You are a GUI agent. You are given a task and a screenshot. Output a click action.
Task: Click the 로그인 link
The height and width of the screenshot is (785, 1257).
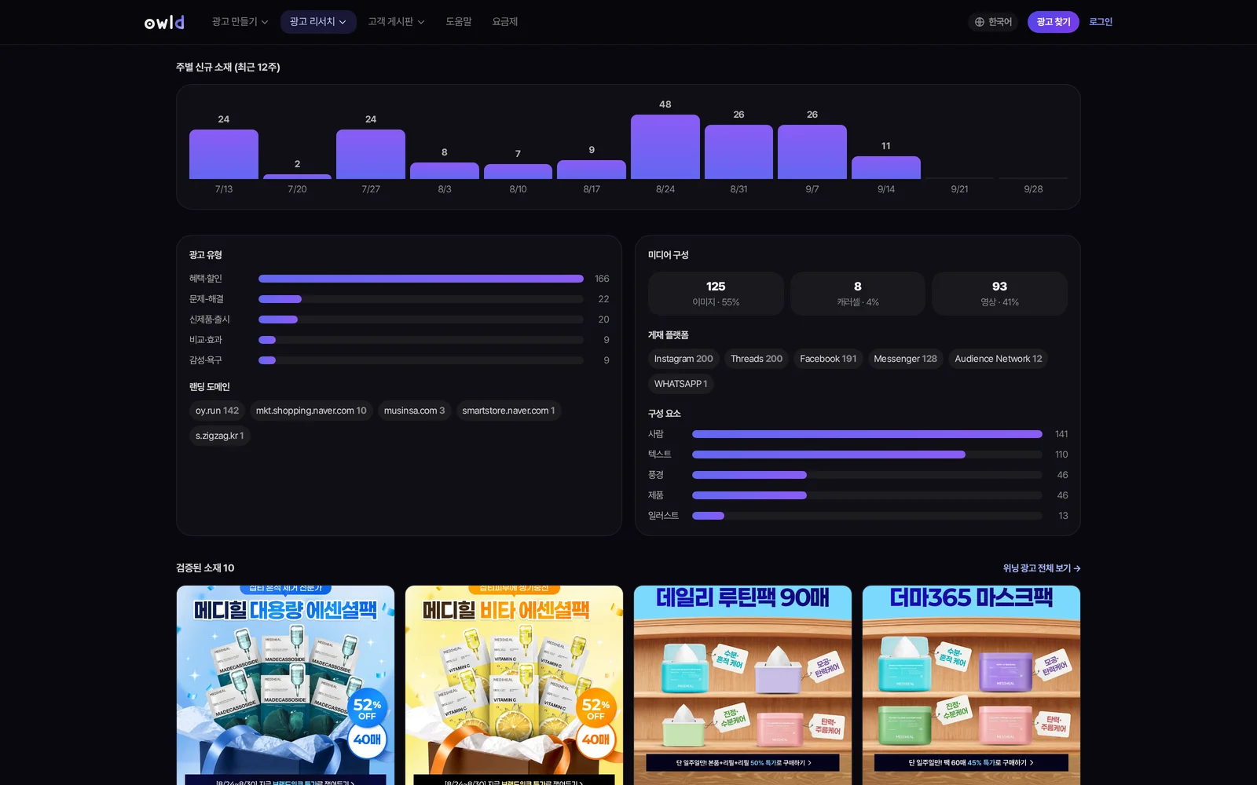(x=1101, y=22)
